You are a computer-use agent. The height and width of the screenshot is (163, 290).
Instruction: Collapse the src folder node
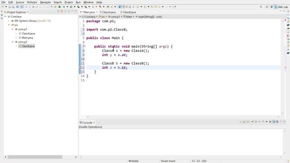pyautogui.click(x=9, y=25)
